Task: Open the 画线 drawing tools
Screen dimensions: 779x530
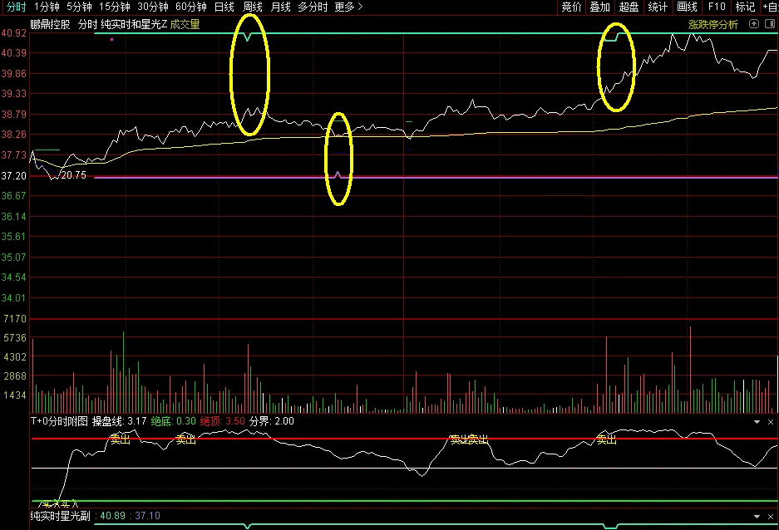Action: pyautogui.click(x=687, y=7)
